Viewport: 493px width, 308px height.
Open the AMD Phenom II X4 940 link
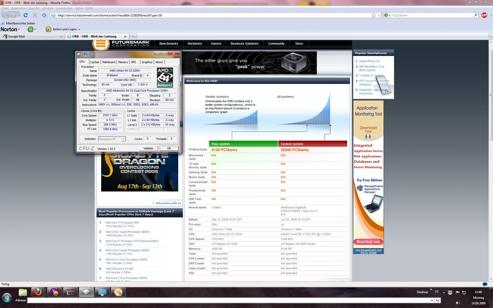[119, 269]
